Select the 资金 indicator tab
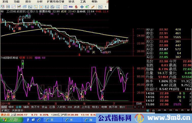This screenshot has width=192, height=123. coord(44,107)
